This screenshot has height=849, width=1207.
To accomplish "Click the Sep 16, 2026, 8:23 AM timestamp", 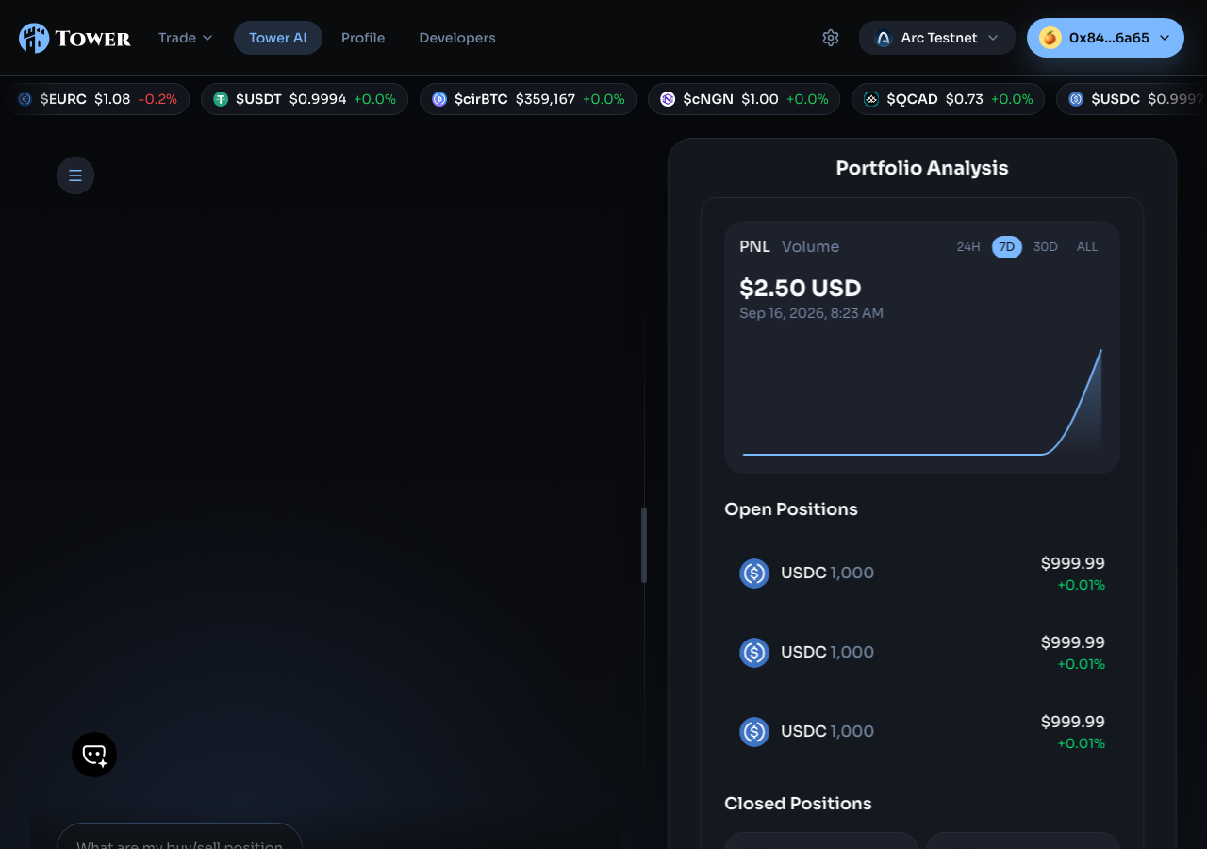I will pyautogui.click(x=811, y=313).
